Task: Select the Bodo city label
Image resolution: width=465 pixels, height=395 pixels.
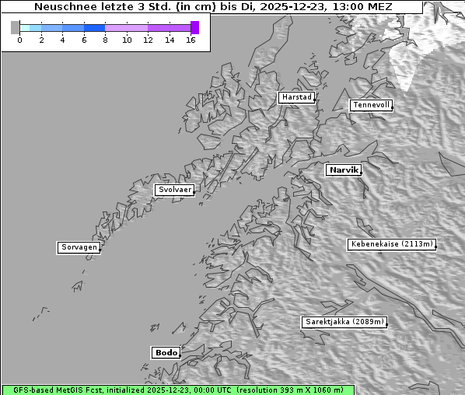Action: [x=166, y=353]
